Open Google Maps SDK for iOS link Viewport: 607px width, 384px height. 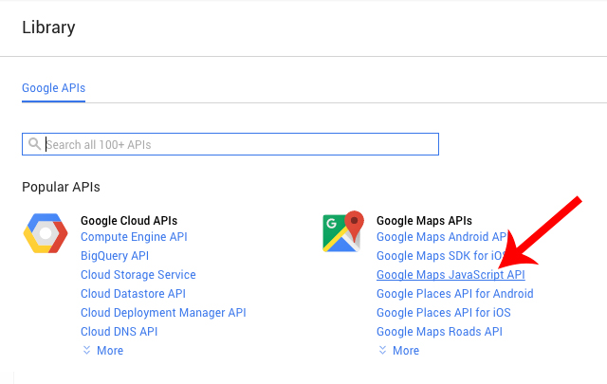coord(441,256)
